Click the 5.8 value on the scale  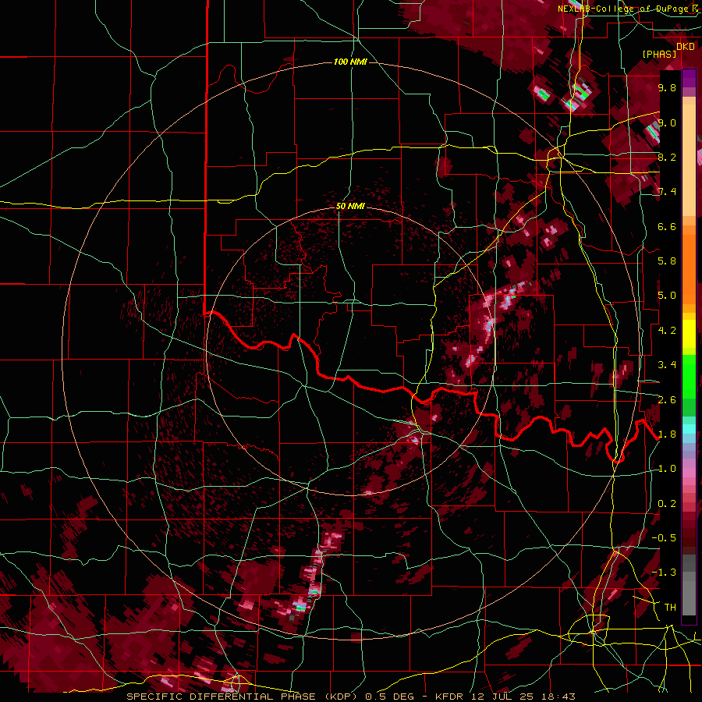coord(667,261)
